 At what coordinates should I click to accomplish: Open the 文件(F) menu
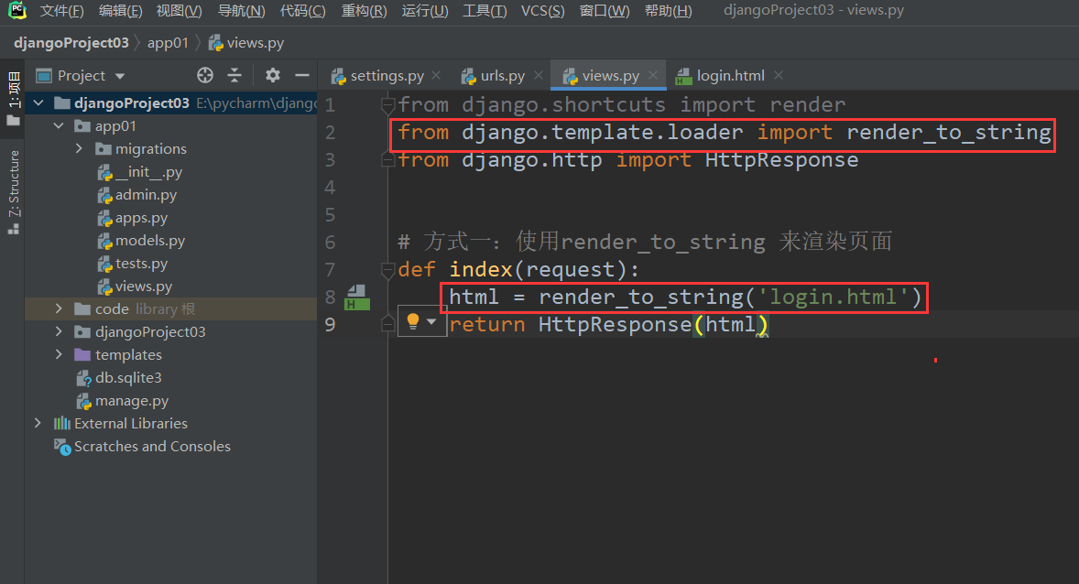coord(62,11)
